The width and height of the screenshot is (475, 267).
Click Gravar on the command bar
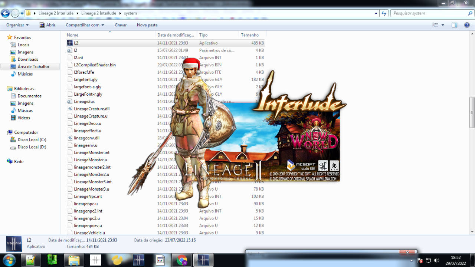click(x=121, y=25)
